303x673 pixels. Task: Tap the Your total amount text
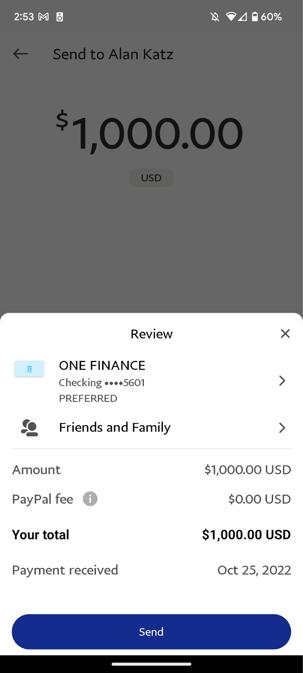246,535
